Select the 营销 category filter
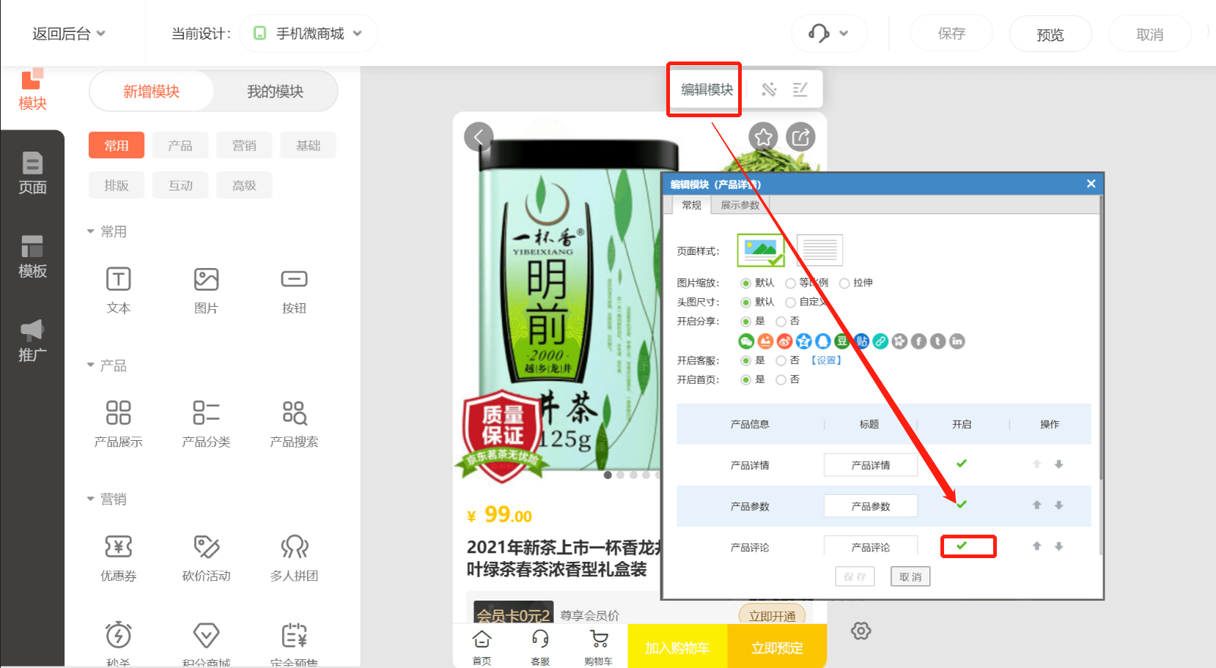 244,146
